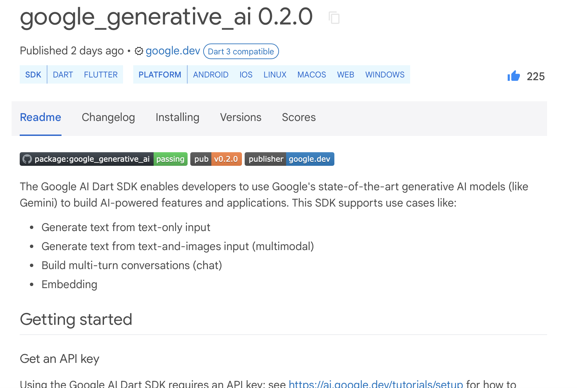Select the WEB platform tag

[346, 74]
